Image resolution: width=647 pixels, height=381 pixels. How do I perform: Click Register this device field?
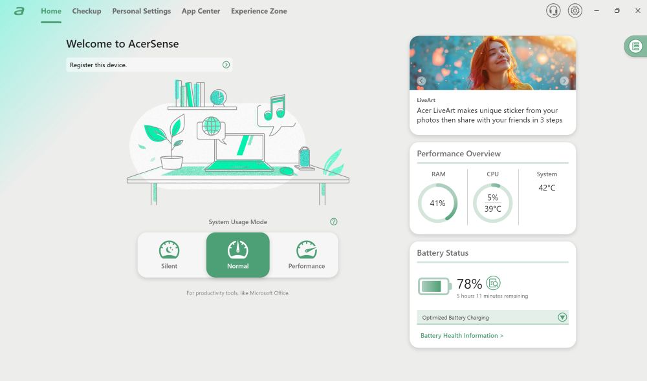pyautogui.click(x=149, y=65)
